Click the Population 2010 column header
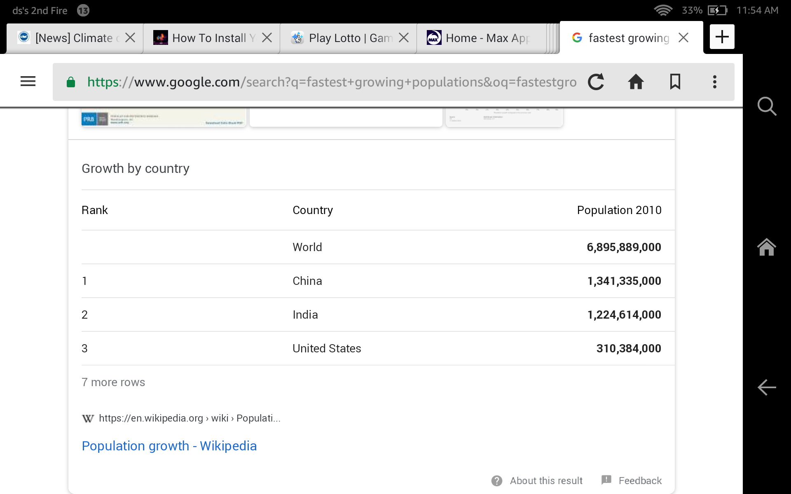This screenshot has height=494, width=791. coord(619,210)
